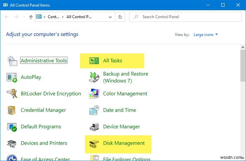Viewport: 246px width, 161px height.
Task: Click the File Explorer Options link
Action: 127,159
